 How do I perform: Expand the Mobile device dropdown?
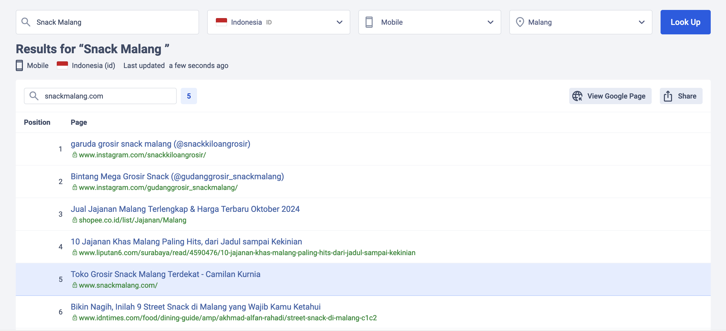click(429, 22)
